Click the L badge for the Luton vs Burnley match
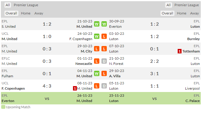Image resolution: width=202 pixels, height=115 pixels. 104,36
